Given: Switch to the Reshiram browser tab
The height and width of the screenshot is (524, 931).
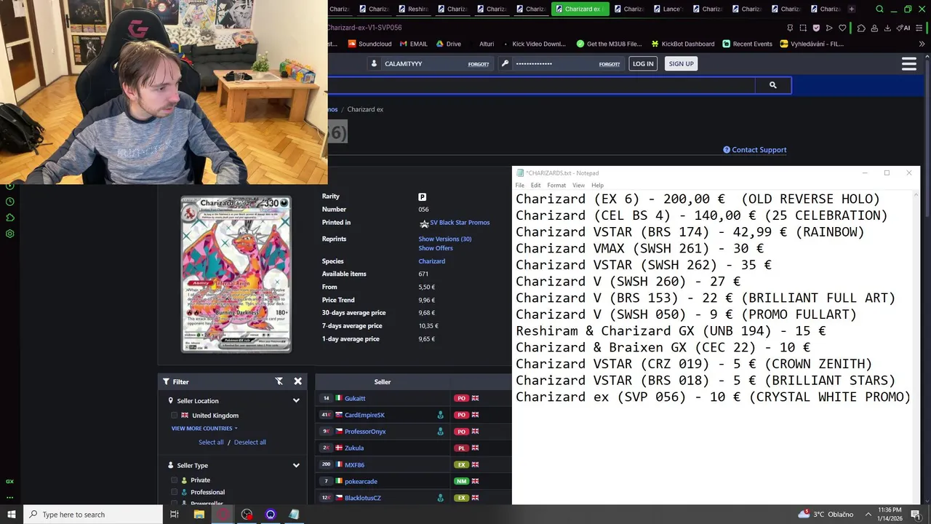Looking at the screenshot, I should (415, 9).
